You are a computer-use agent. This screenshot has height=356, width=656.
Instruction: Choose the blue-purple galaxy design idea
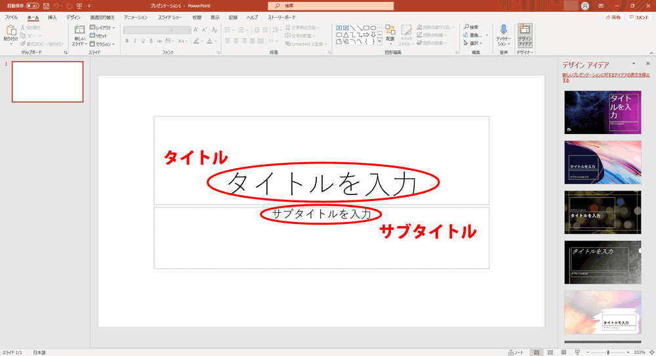click(x=602, y=112)
